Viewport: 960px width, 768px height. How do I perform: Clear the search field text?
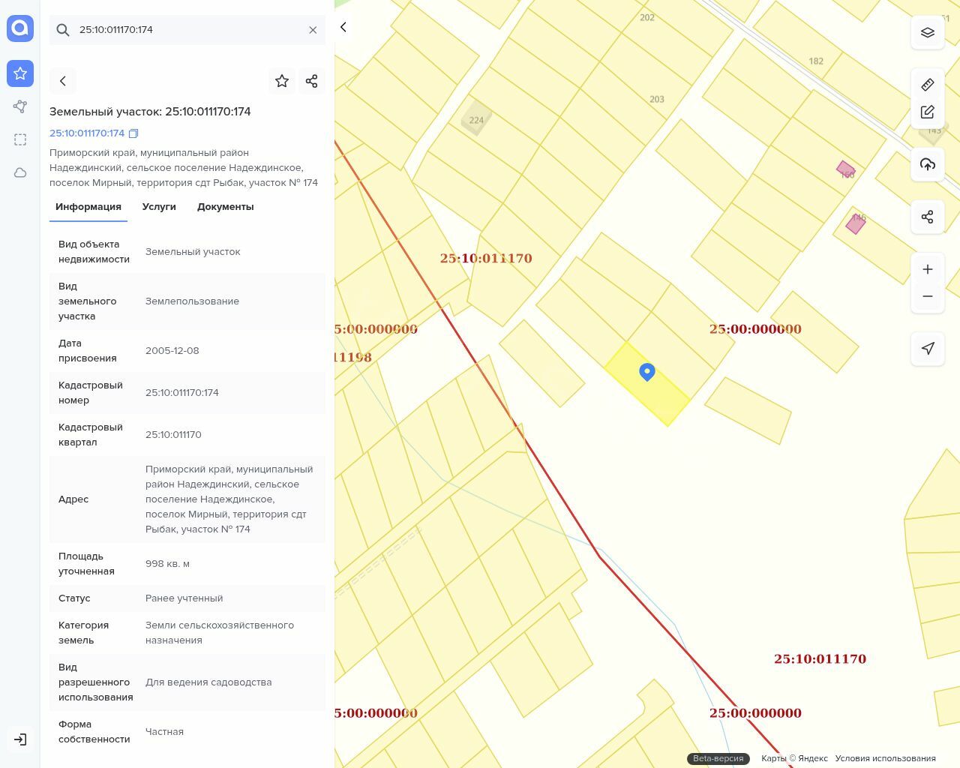pyautogui.click(x=313, y=30)
